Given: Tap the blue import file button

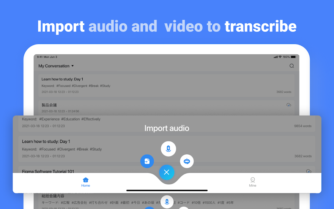Looking at the screenshot, I should click(147, 161).
